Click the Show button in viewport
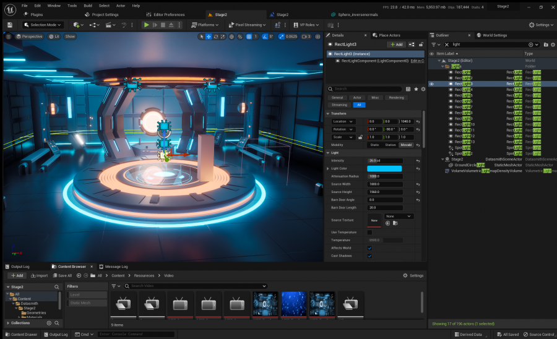557x339 pixels. pos(70,36)
